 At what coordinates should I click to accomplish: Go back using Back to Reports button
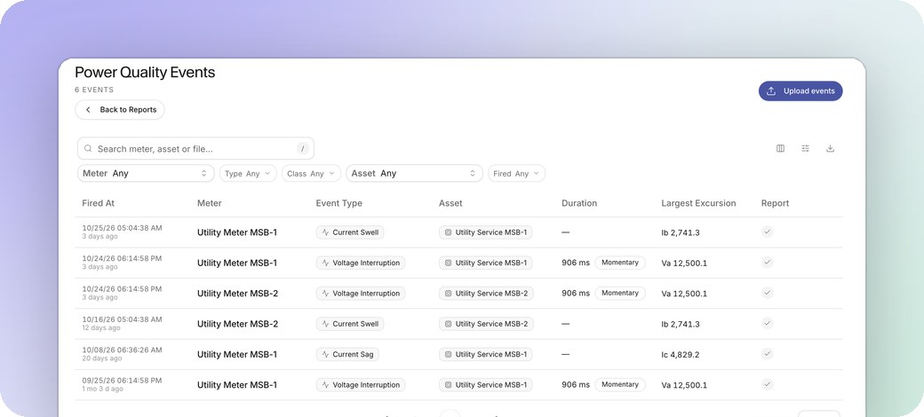(120, 110)
